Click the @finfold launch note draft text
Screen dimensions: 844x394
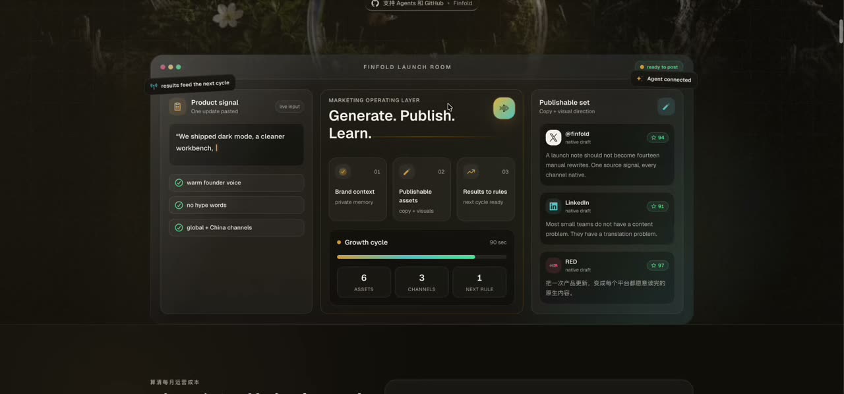(603, 165)
